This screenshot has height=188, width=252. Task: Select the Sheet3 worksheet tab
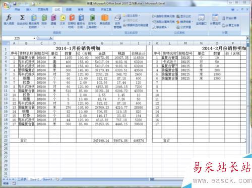click(47, 179)
